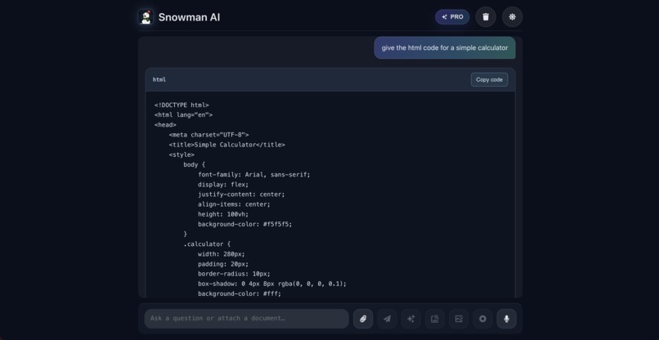Image resolution: width=659 pixels, height=340 pixels.
Task: Attach a document with the paperclip icon
Action: tap(363, 319)
